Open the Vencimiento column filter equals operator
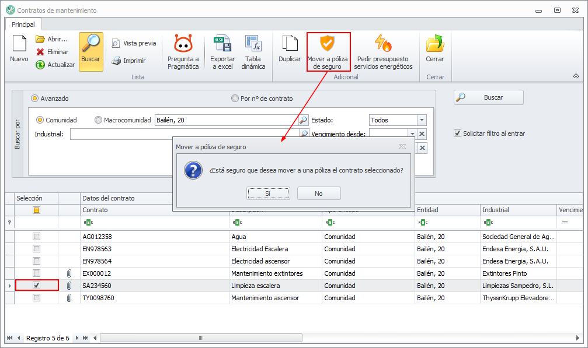 565,223
